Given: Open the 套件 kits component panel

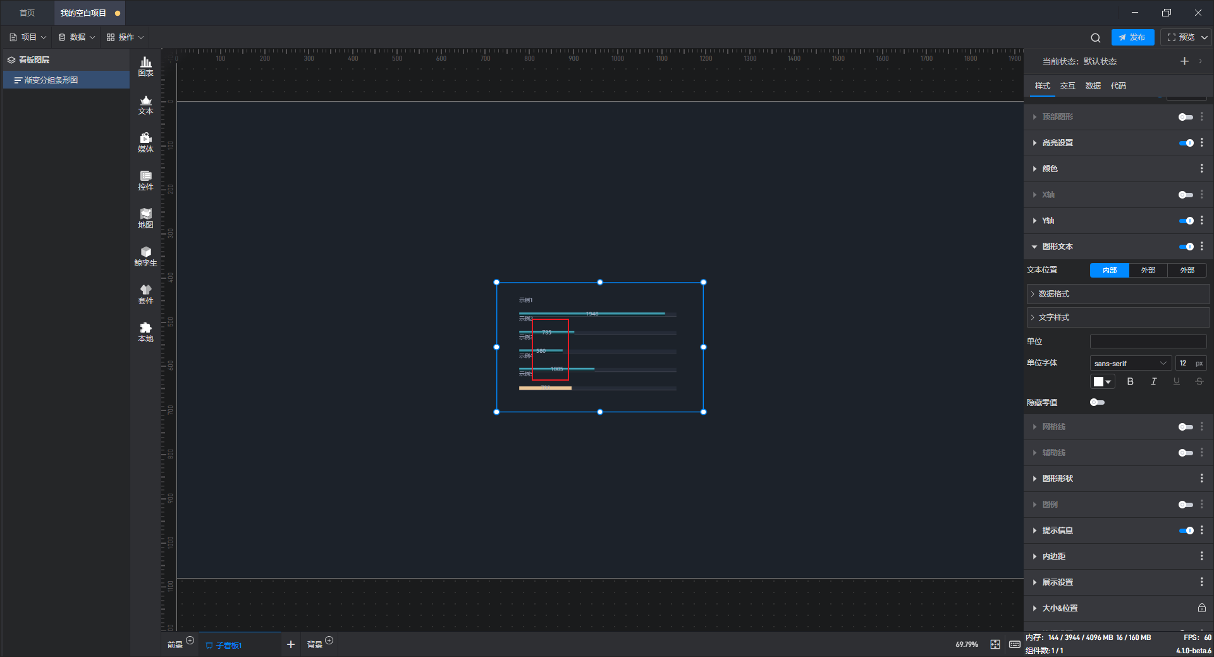Looking at the screenshot, I should 145,294.
